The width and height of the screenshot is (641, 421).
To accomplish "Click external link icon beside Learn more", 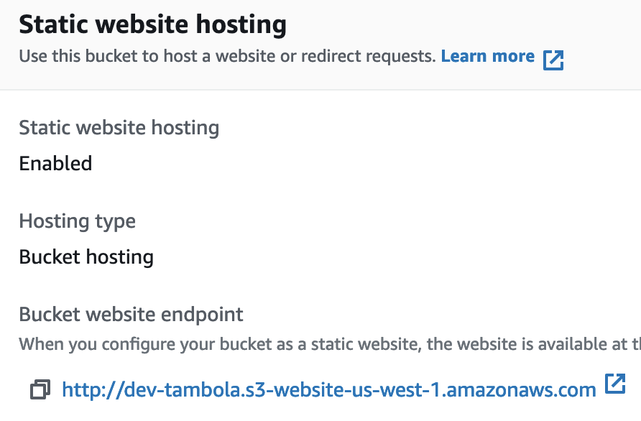I will click(x=553, y=58).
